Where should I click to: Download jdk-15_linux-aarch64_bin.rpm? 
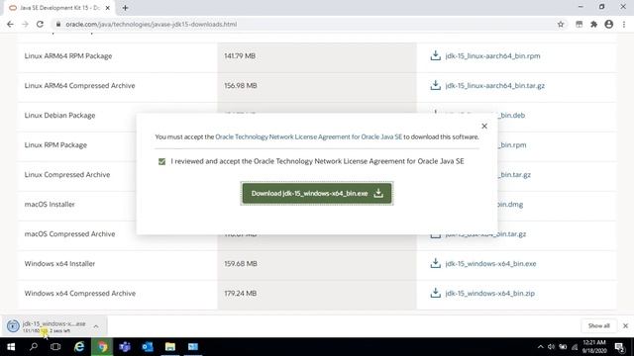click(x=492, y=56)
